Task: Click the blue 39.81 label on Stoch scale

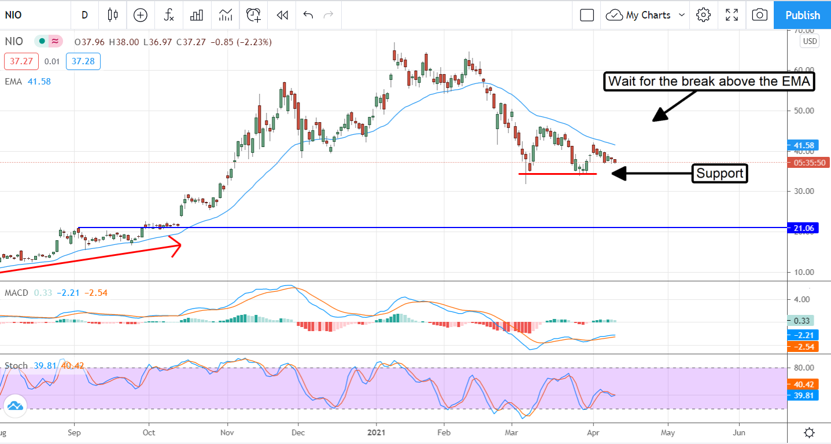Action: coord(804,395)
